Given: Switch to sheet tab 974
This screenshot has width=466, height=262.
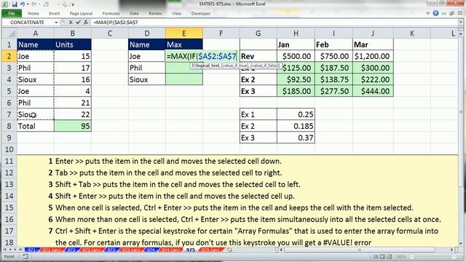Looking at the screenshot, I should point(151,250).
